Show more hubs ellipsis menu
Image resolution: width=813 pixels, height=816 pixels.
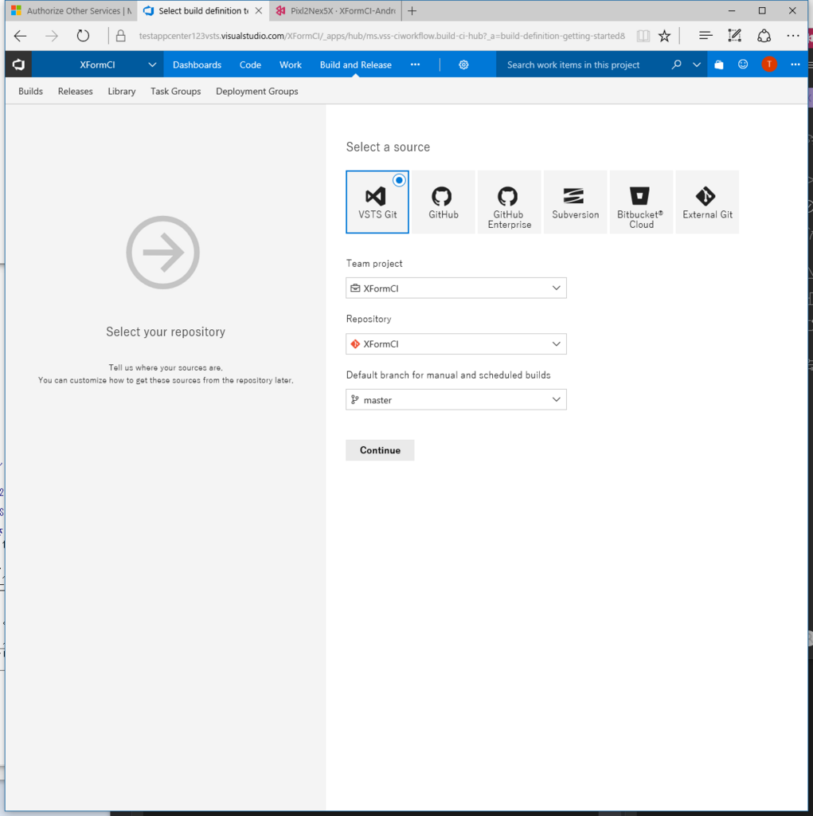point(415,65)
